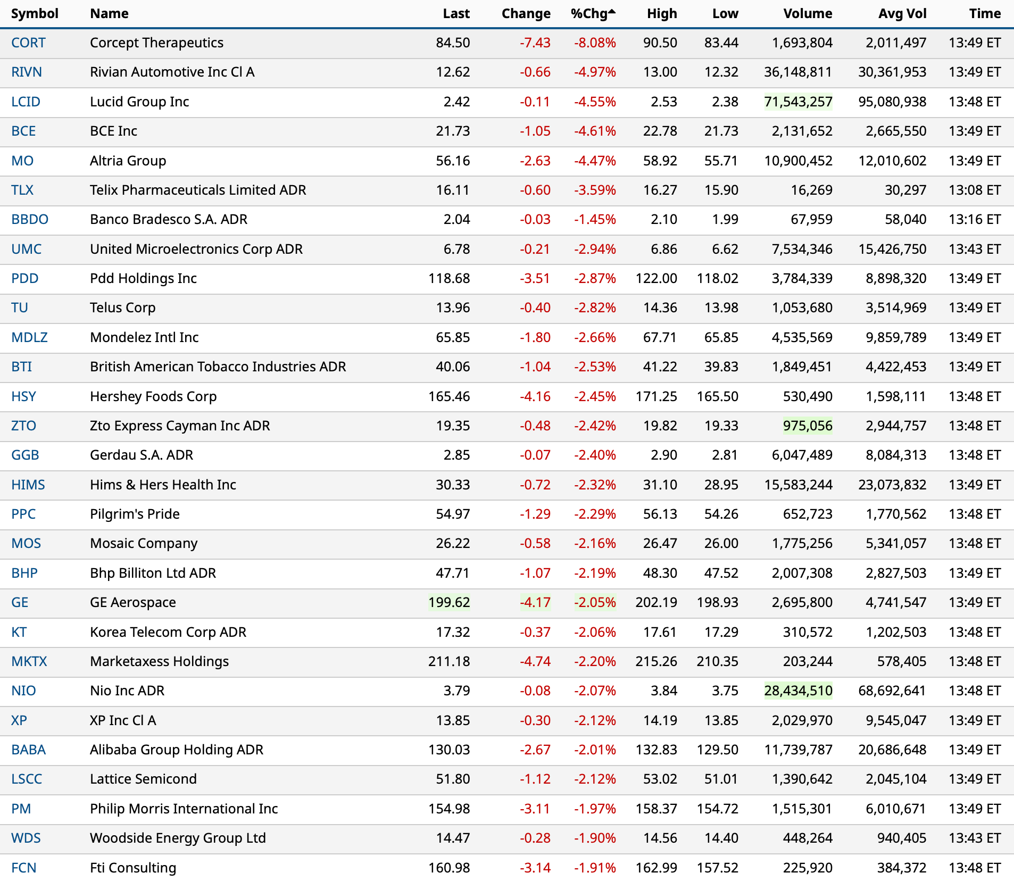Image resolution: width=1014 pixels, height=881 pixels.
Task: Select the LCID symbol link
Action: [x=26, y=102]
